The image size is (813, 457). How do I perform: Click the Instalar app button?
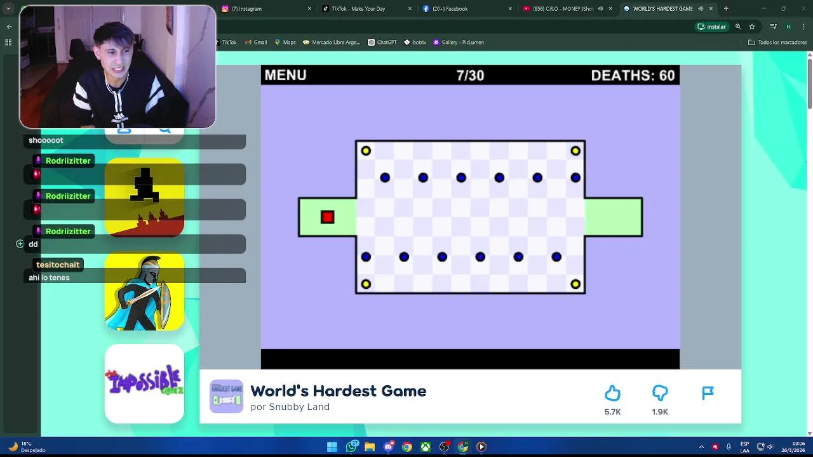712,27
